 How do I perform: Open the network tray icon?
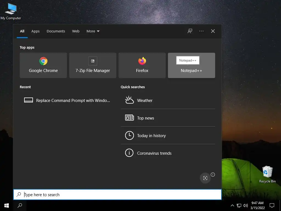coord(239,206)
